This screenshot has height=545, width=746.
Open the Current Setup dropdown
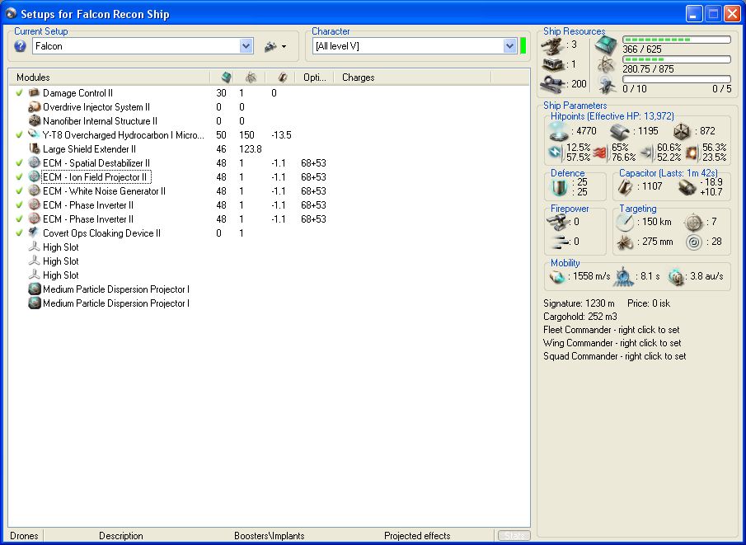(246, 46)
